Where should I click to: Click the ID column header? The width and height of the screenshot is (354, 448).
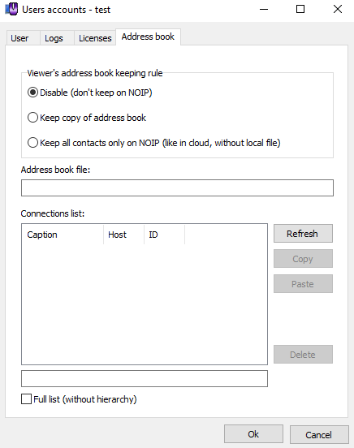click(x=165, y=235)
